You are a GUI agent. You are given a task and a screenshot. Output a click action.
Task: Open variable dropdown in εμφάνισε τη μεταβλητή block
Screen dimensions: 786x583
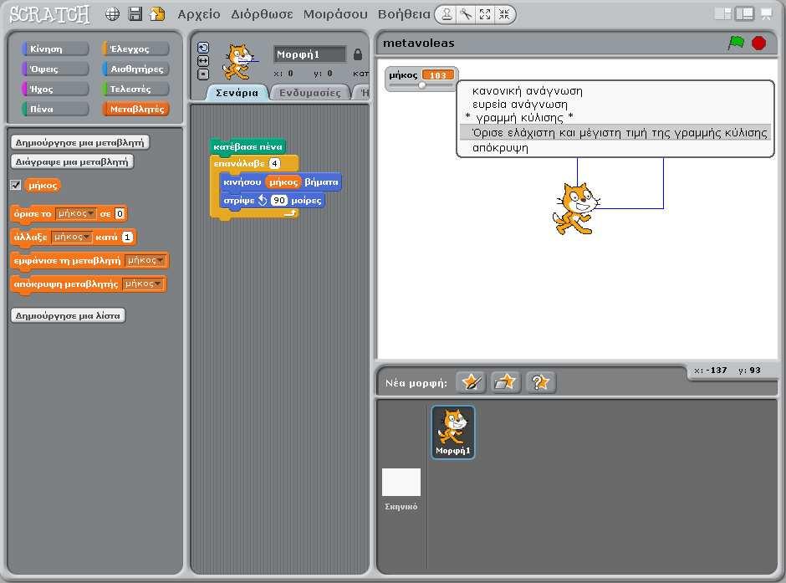pos(145,260)
